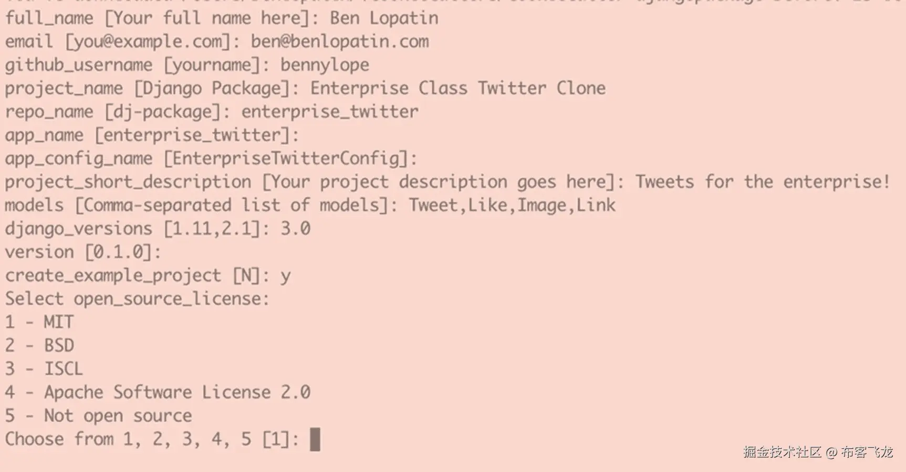906x472 pixels.
Task: Click the django_versions value '3.0'
Action: click(x=295, y=229)
